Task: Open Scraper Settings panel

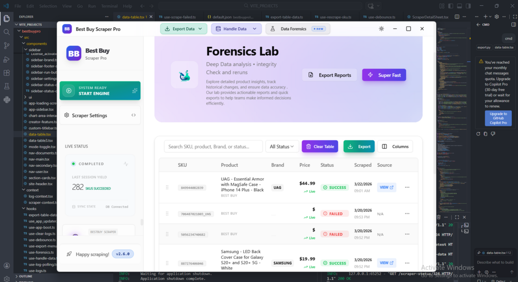Action: pyautogui.click(x=100, y=115)
